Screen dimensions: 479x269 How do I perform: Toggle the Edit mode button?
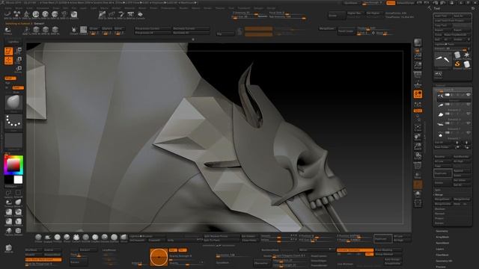click(x=8, y=51)
